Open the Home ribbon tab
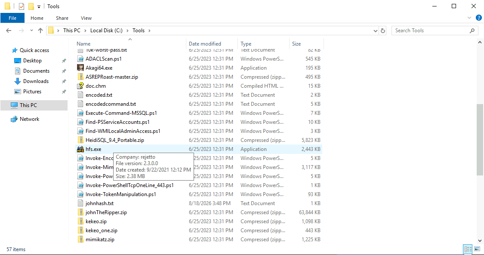Screen dimensions: 484x255 pos(37,18)
